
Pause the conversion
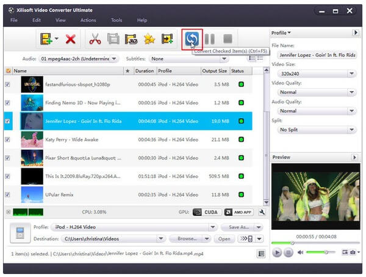(x=209, y=39)
